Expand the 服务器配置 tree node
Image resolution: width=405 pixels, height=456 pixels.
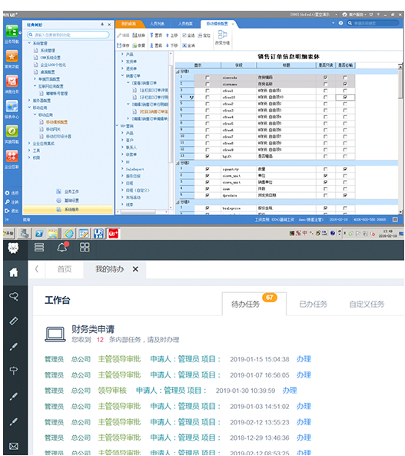point(29,100)
